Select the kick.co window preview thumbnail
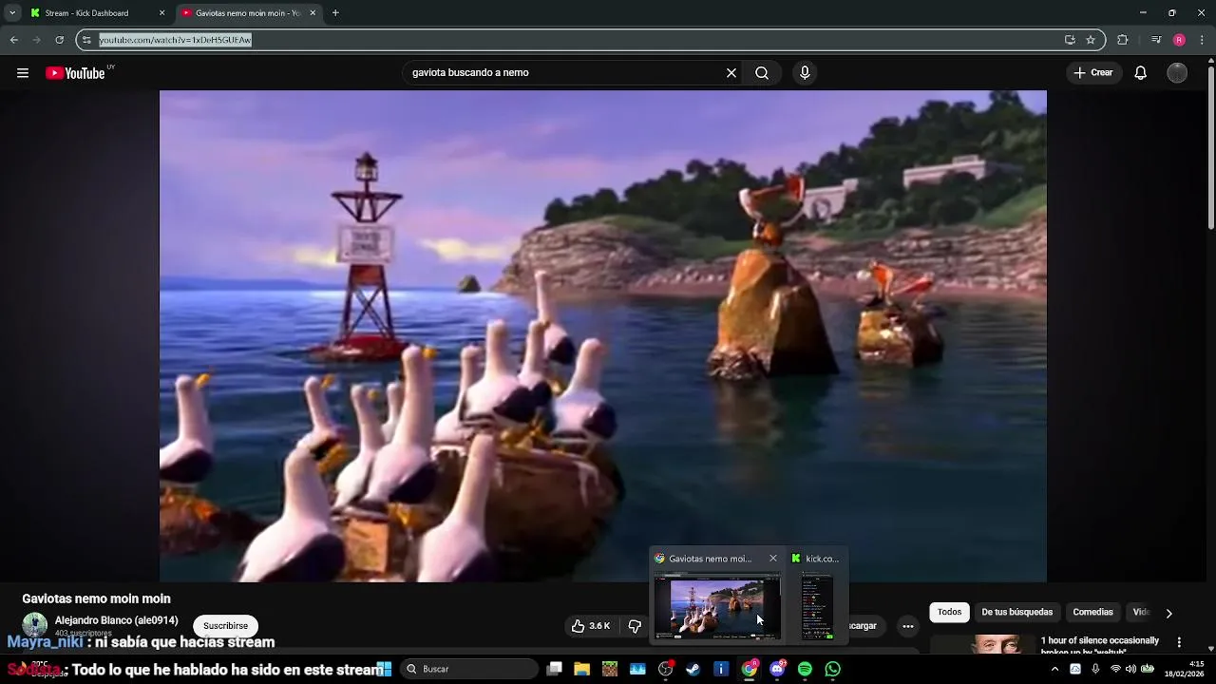Viewport: 1216px width, 684px height. pyautogui.click(x=817, y=607)
